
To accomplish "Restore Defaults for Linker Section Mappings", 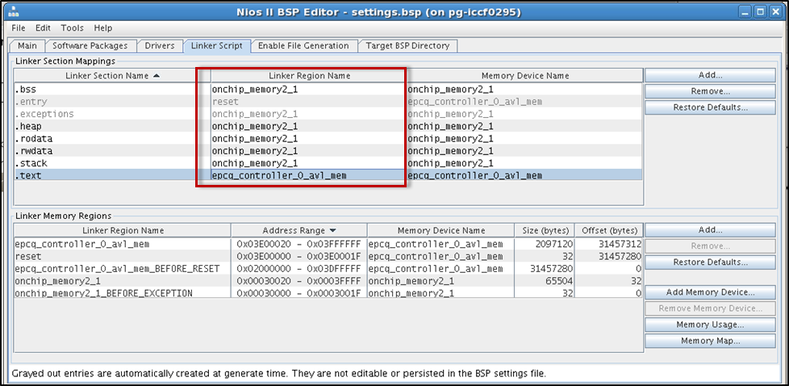I will click(710, 107).
